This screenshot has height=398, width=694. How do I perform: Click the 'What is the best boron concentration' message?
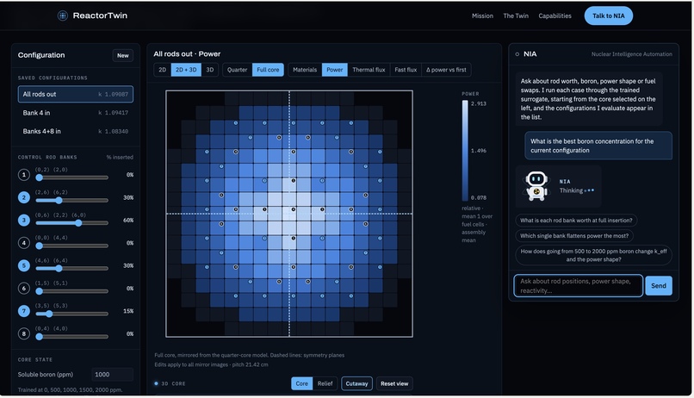tap(598, 146)
